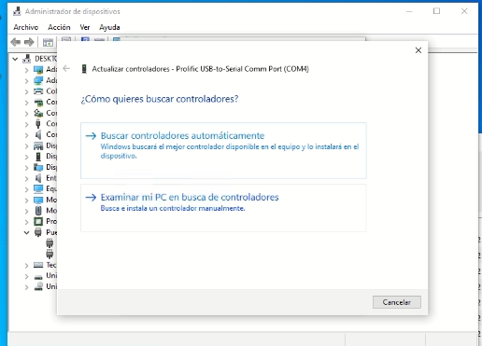The image size is (482, 346).
Task: Close the Administrador de dispositivos window
Action: pyautogui.click(x=464, y=11)
